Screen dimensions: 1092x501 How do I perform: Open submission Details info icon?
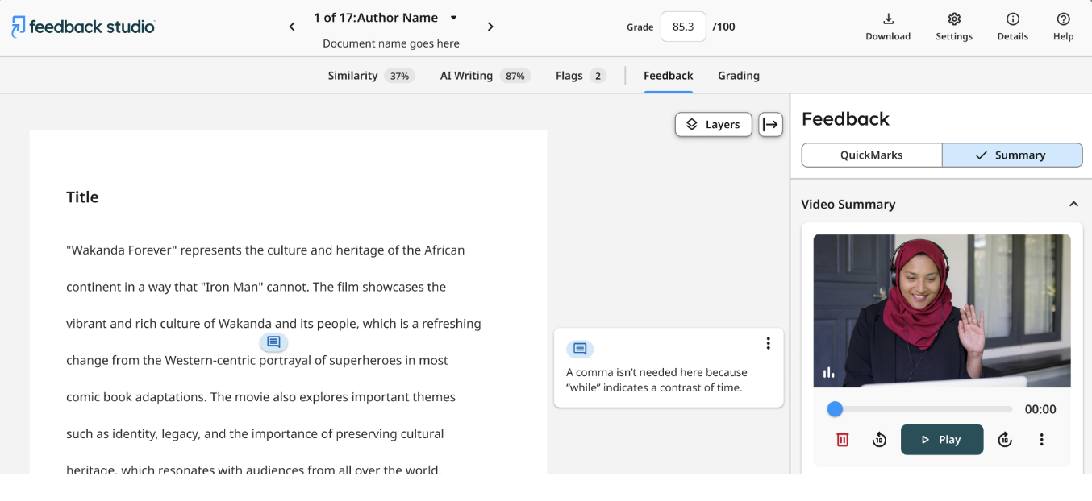[1013, 19]
